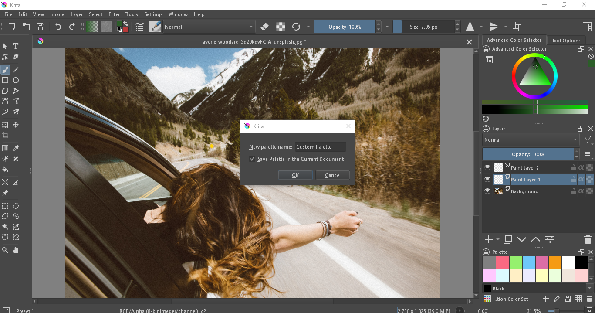595x313 pixels.
Task: Select the Crop tool in toolbox
Action: (x=5, y=135)
